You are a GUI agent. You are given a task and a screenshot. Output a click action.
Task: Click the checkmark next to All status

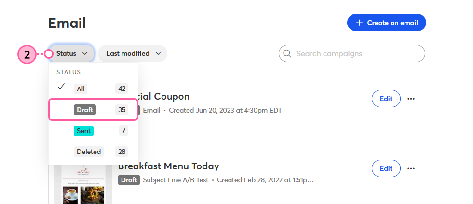click(61, 87)
